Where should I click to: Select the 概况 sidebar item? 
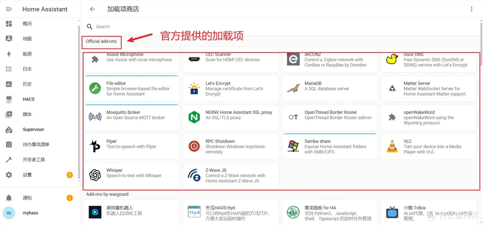[40, 24]
